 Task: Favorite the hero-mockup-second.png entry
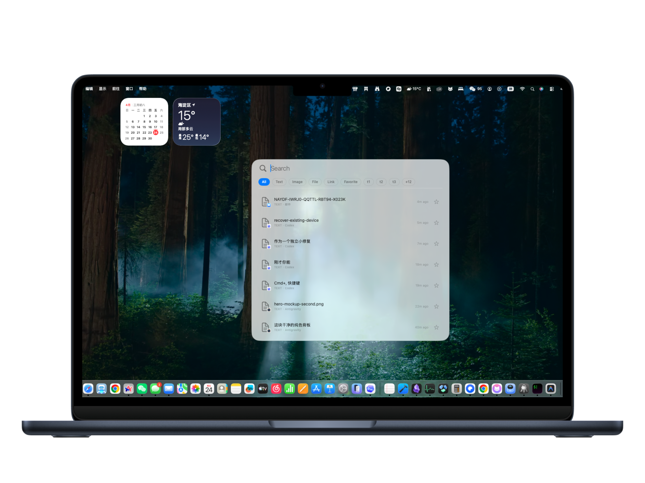(x=437, y=306)
